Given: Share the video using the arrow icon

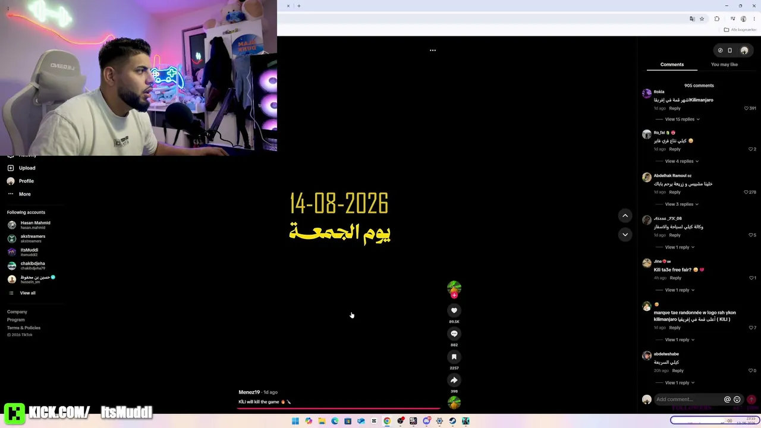Looking at the screenshot, I should [454, 380].
